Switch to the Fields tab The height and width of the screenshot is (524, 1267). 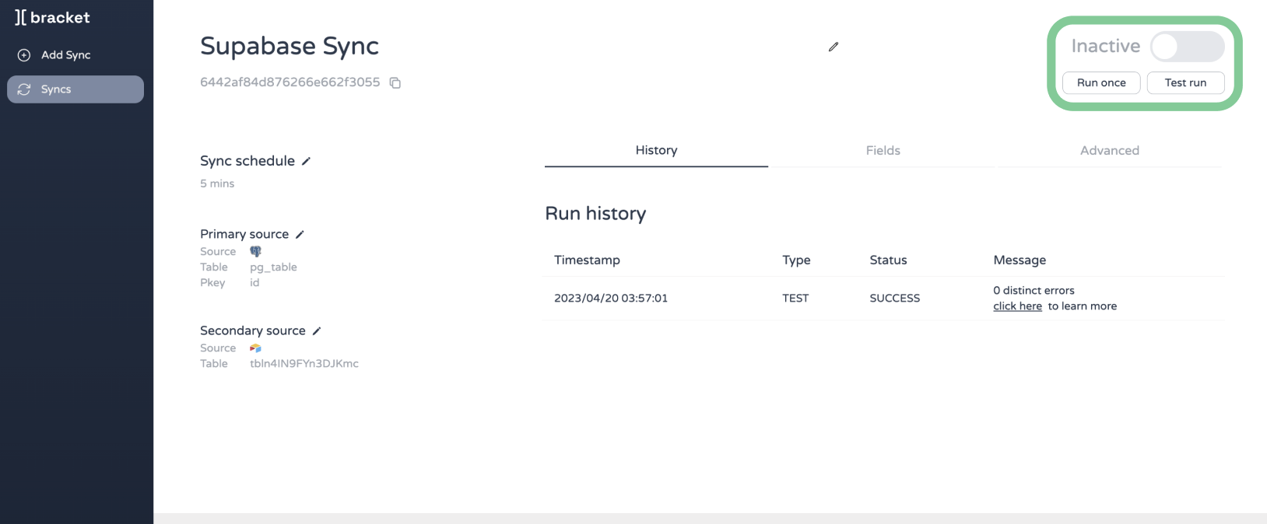pos(883,151)
